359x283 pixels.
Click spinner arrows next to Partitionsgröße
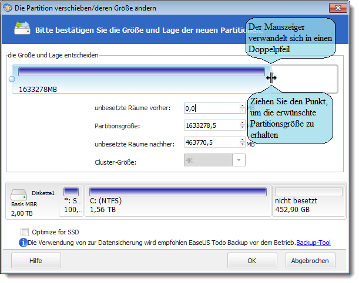click(243, 125)
